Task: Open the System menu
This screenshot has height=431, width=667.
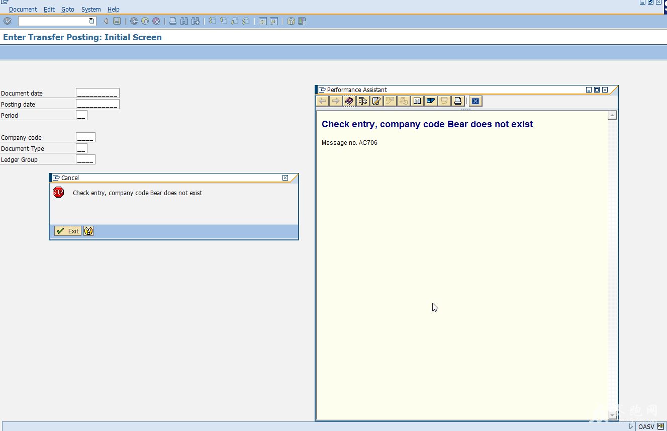Action: point(91,9)
